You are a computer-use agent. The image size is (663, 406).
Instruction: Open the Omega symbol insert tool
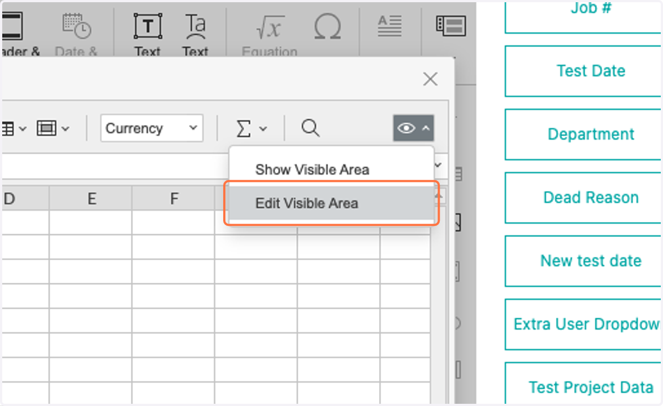pos(327,27)
